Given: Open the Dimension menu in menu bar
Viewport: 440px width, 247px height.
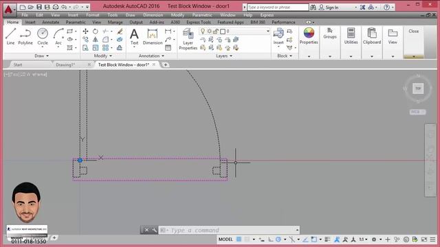Looking at the screenshot, I should tap(153, 15).
